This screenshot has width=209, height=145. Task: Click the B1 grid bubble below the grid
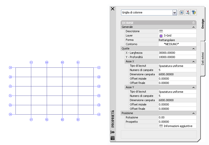click(x=31, y=120)
